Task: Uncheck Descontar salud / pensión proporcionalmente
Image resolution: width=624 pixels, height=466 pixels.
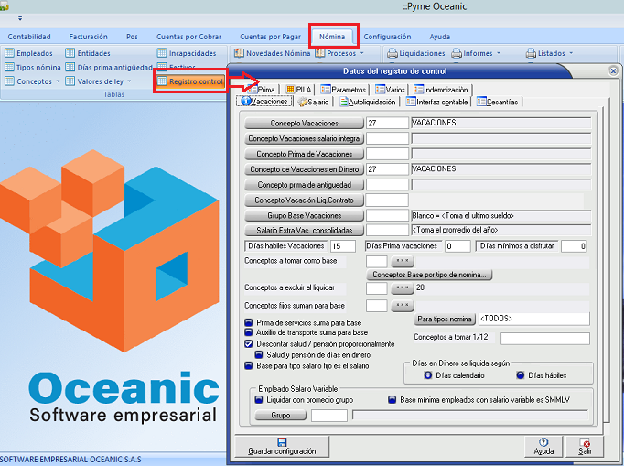Action: 249,343
